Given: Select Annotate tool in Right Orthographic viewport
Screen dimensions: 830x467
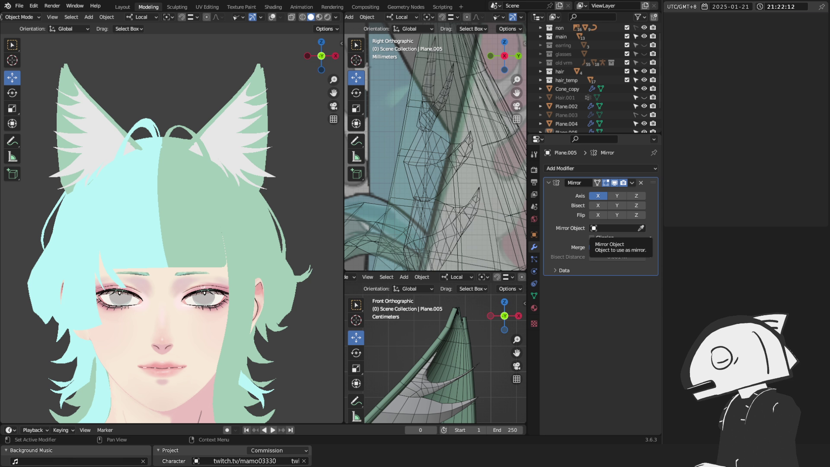Looking at the screenshot, I should tap(356, 141).
